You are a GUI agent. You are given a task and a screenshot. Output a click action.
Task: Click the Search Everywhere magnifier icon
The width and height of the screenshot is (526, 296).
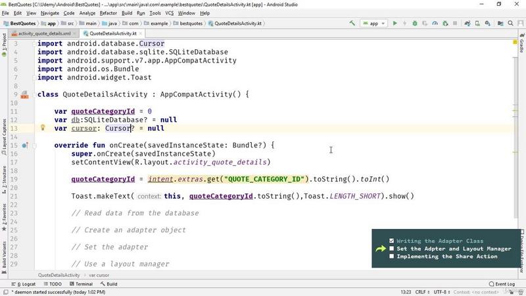click(x=511, y=23)
